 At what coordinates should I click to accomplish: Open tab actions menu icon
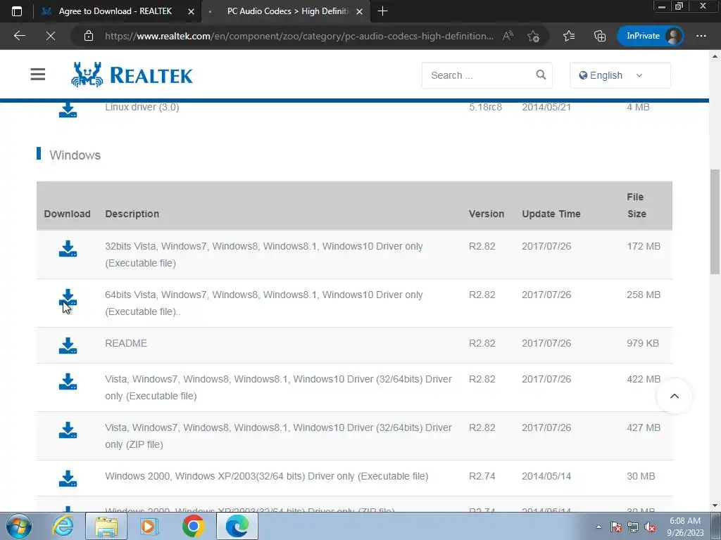(17, 11)
